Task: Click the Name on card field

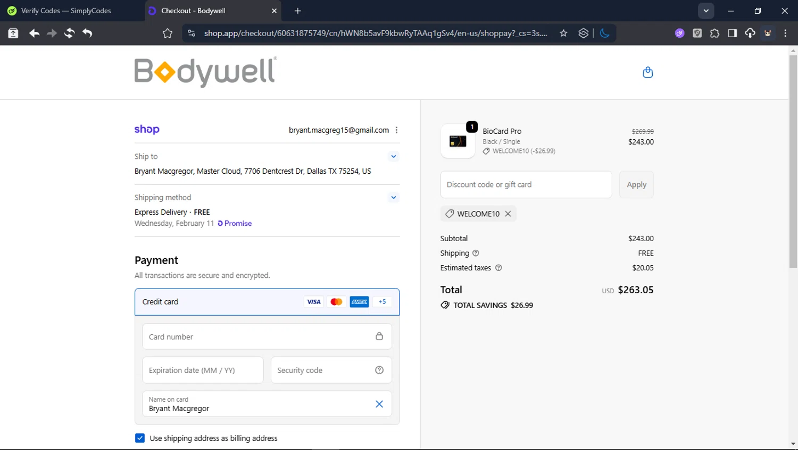Action: 267,404
